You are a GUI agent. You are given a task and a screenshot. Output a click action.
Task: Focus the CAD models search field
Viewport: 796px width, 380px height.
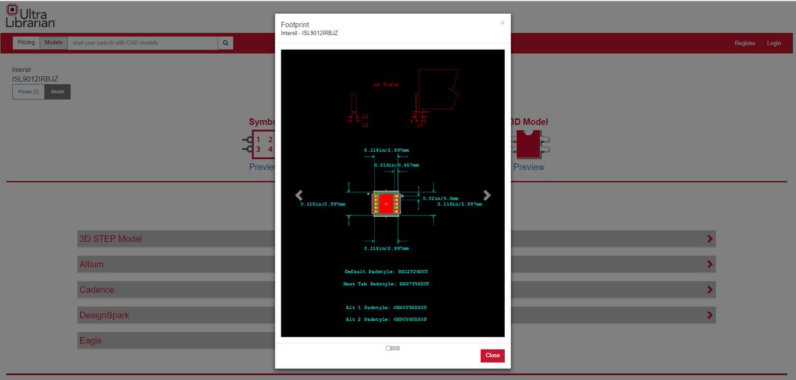[x=143, y=43]
